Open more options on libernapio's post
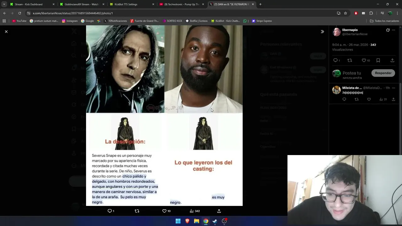The height and width of the screenshot is (226, 402). (394, 30)
